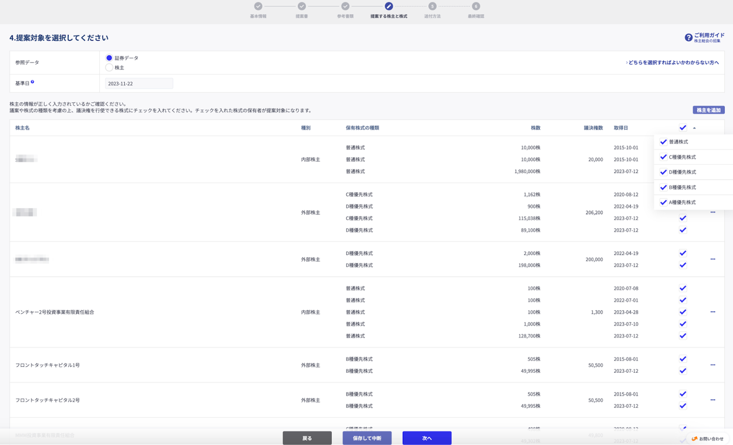The width and height of the screenshot is (733, 445).
Task: Uncheck フロントタッチキャピタル1号's 49,995株 row
Action: (683, 371)
